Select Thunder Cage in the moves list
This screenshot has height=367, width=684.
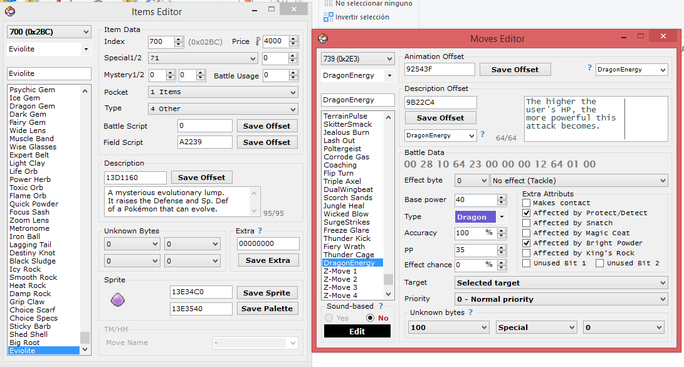click(349, 255)
